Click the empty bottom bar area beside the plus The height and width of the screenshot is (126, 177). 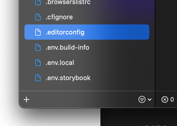click(81, 100)
